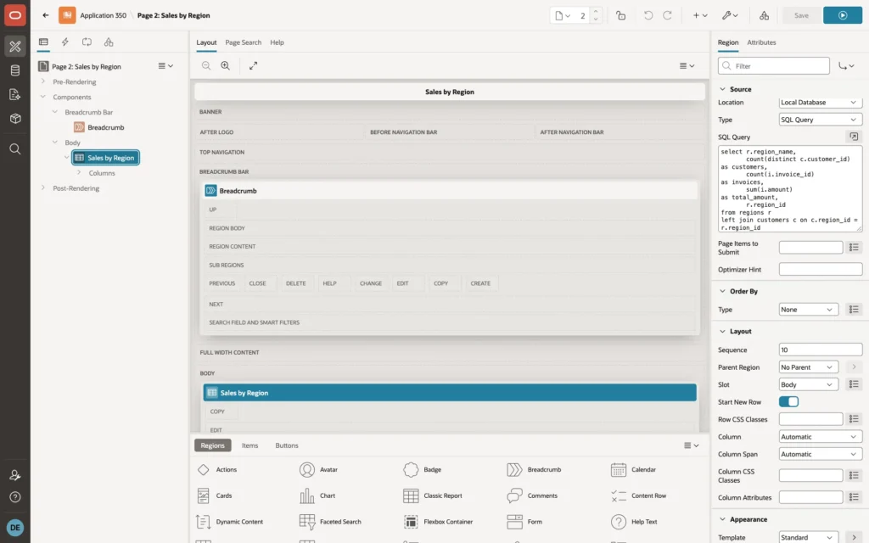Open the Parent Region dropdown
Viewport: 869px width, 543px height.
pyautogui.click(x=808, y=367)
